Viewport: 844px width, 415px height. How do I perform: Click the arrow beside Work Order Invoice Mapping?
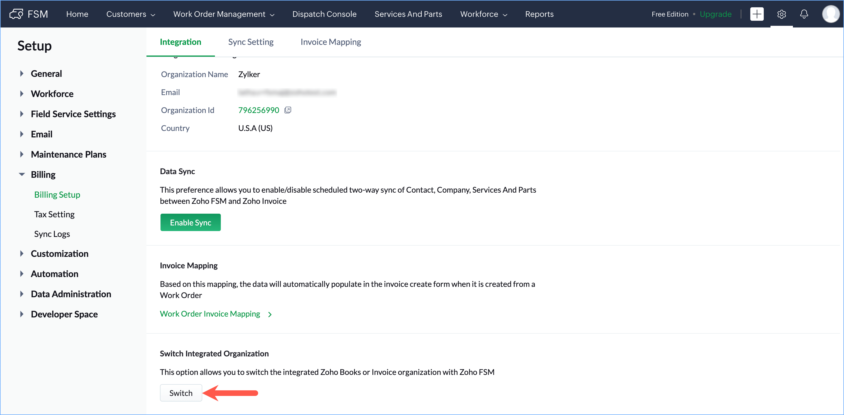pyautogui.click(x=270, y=314)
